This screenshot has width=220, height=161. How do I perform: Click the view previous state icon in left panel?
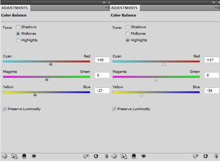click(86, 156)
